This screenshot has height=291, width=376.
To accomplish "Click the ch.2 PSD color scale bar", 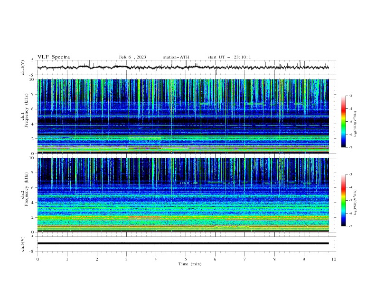I will (x=343, y=200).
